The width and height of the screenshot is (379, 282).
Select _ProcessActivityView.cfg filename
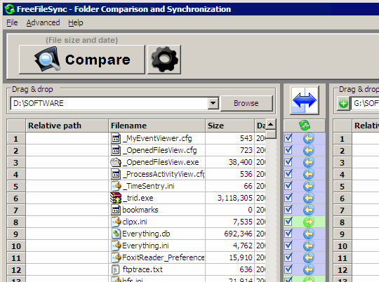pos(164,174)
